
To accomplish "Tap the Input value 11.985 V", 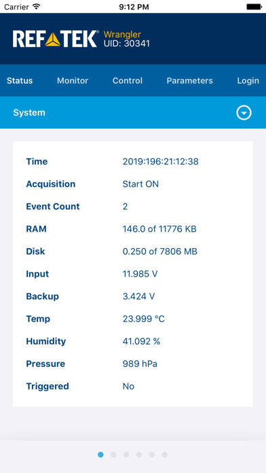I will pyautogui.click(x=140, y=274).
